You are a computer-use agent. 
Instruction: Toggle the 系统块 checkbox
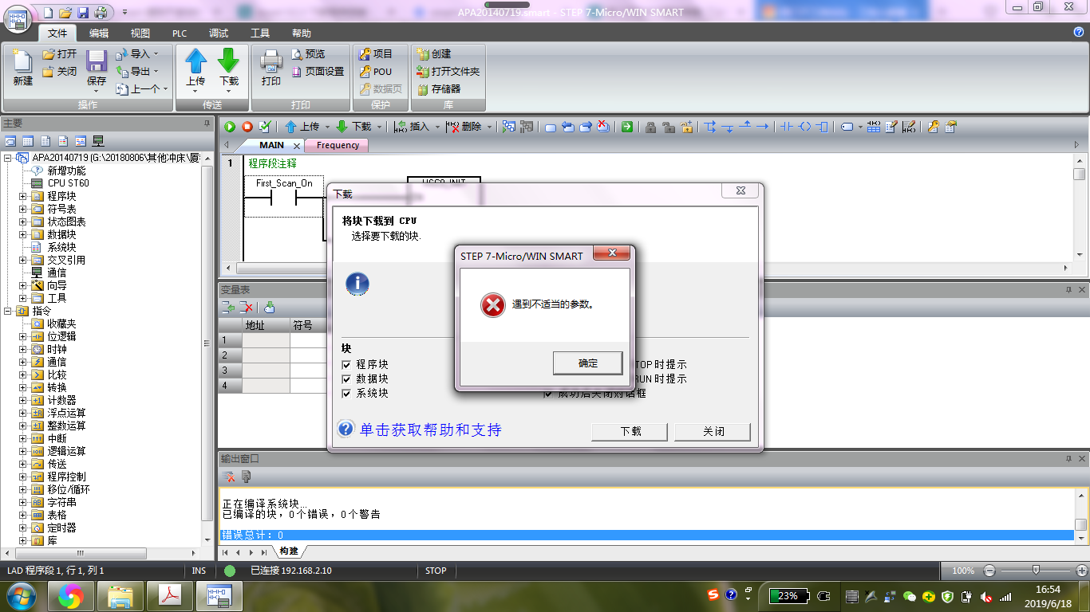346,393
